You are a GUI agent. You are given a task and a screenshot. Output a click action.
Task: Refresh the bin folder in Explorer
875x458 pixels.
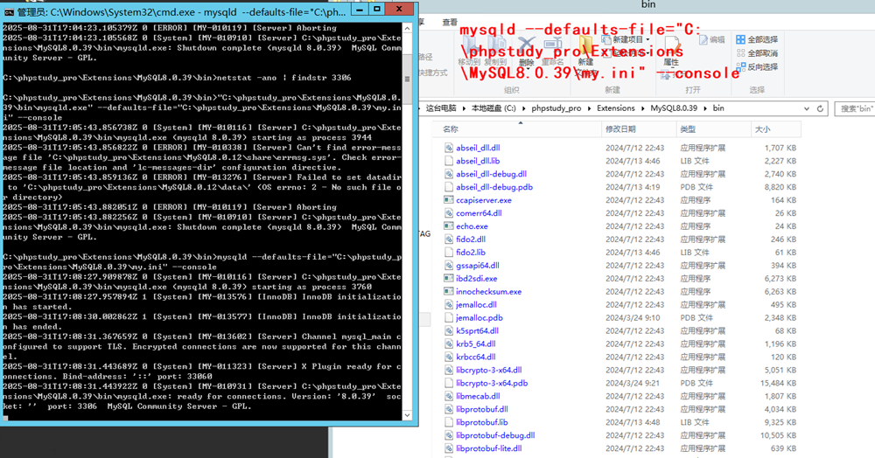(x=820, y=108)
